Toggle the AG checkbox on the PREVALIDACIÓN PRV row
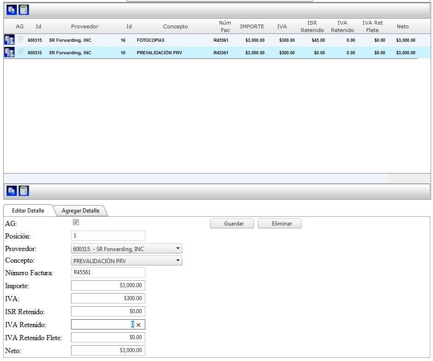The image size is (433, 361). tap(20, 52)
